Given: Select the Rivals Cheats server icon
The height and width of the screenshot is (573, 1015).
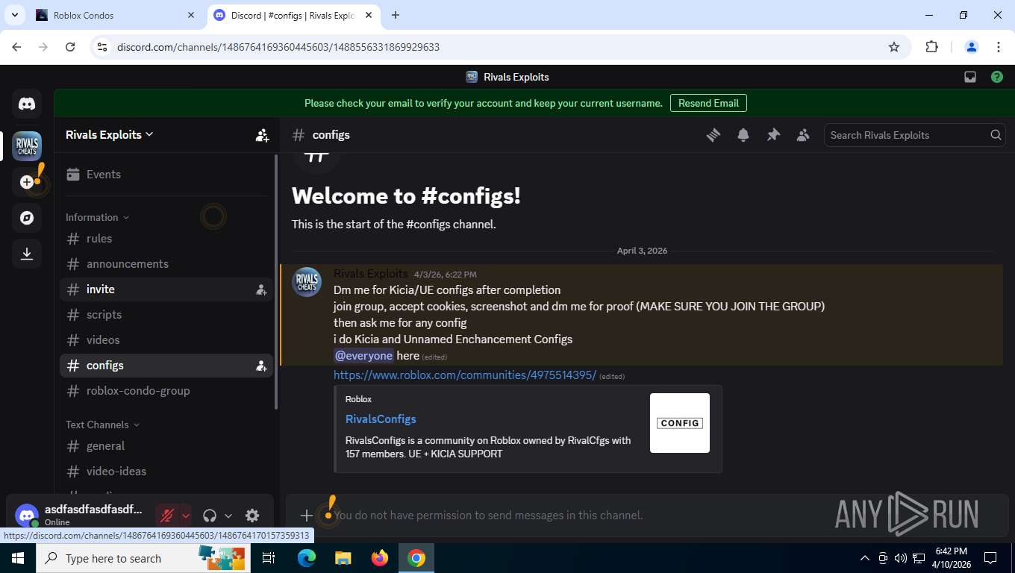Looking at the screenshot, I should click(27, 146).
